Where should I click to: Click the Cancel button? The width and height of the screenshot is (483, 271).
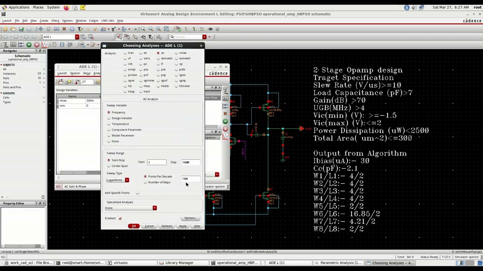tap(149, 226)
